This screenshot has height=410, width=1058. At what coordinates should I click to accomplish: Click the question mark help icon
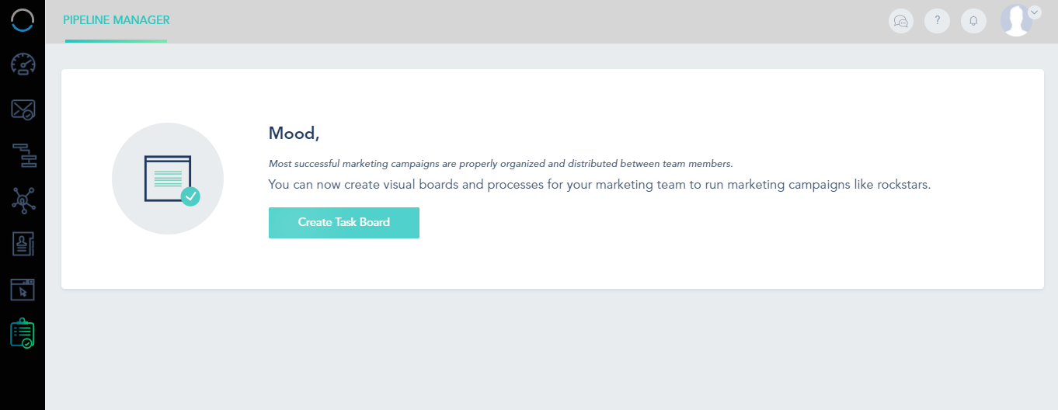click(937, 21)
